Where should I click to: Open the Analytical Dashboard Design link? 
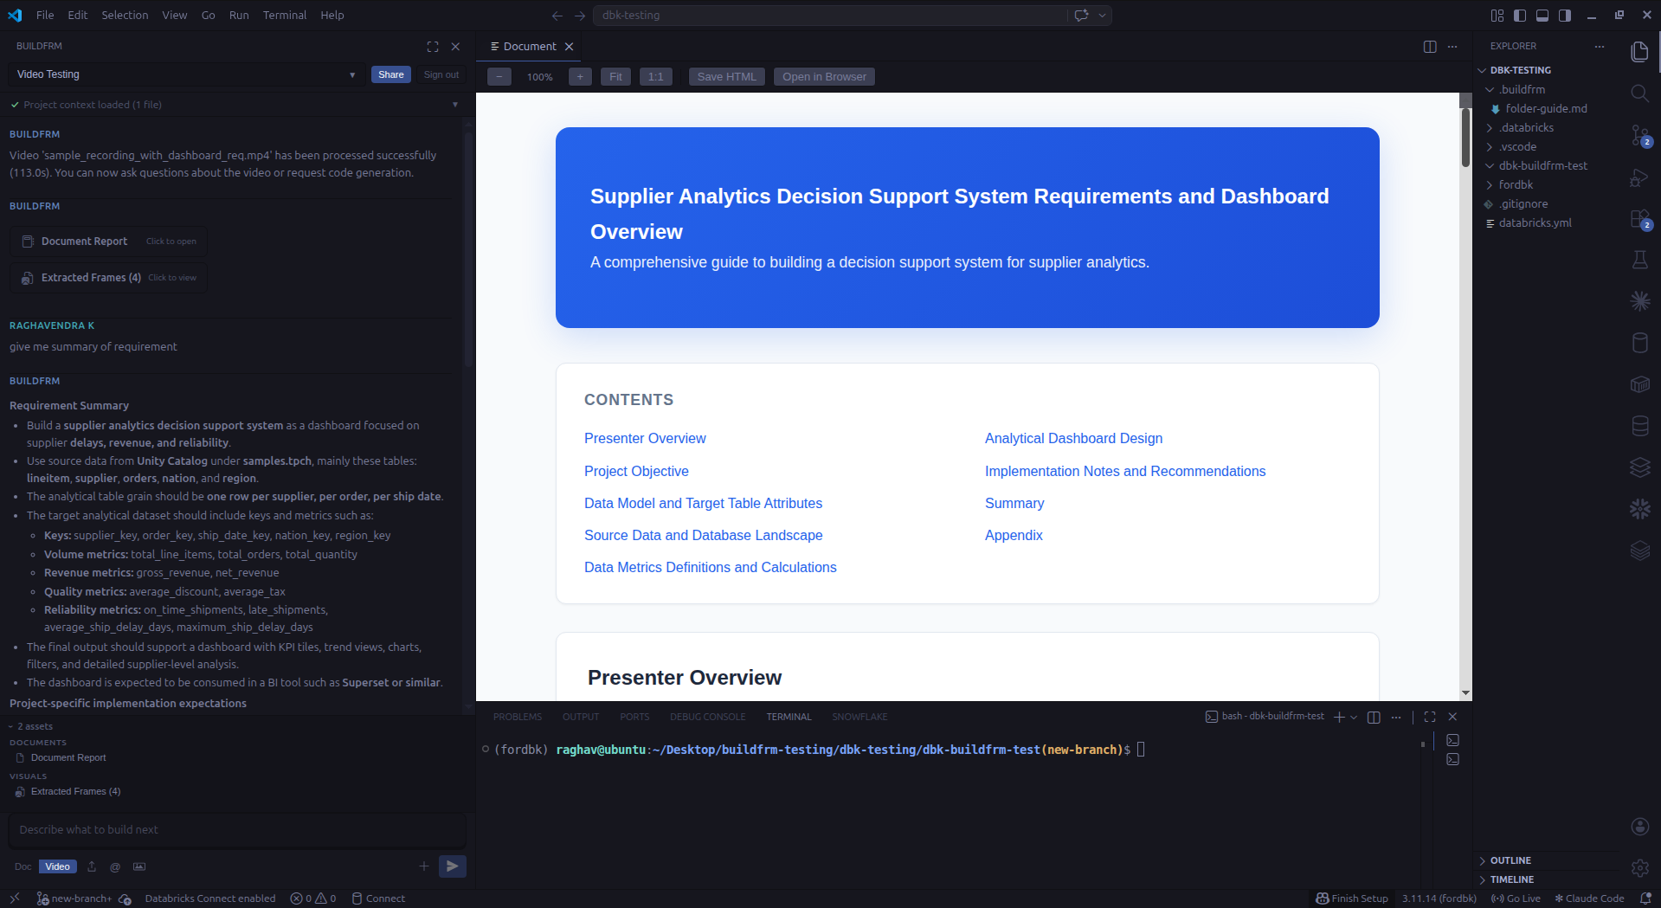click(1073, 439)
